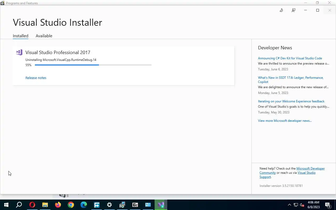Image resolution: width=336 pixels, height=210 pixels.
Task: Click the Visual Studio logo beside Professional 2017
Action: click(x=19, y=52)
